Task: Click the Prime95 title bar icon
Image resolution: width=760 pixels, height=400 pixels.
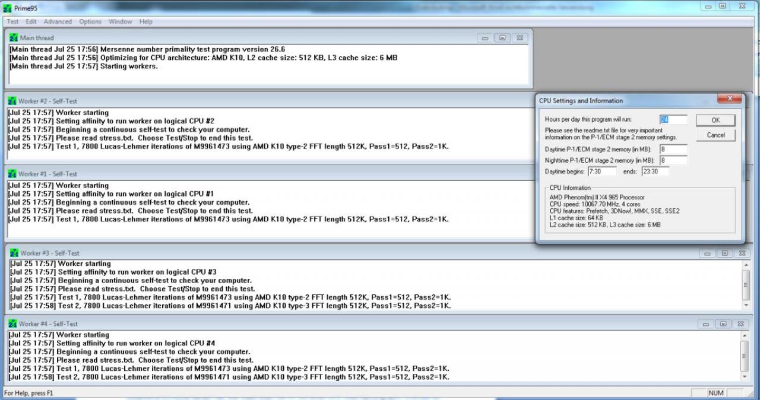Action: (x=7, y=7)
